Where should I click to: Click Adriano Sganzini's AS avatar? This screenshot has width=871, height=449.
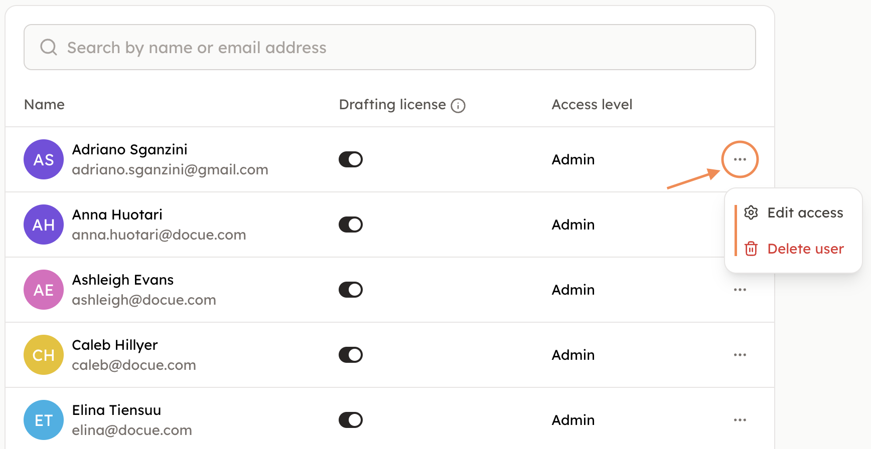tap(44, 159)
